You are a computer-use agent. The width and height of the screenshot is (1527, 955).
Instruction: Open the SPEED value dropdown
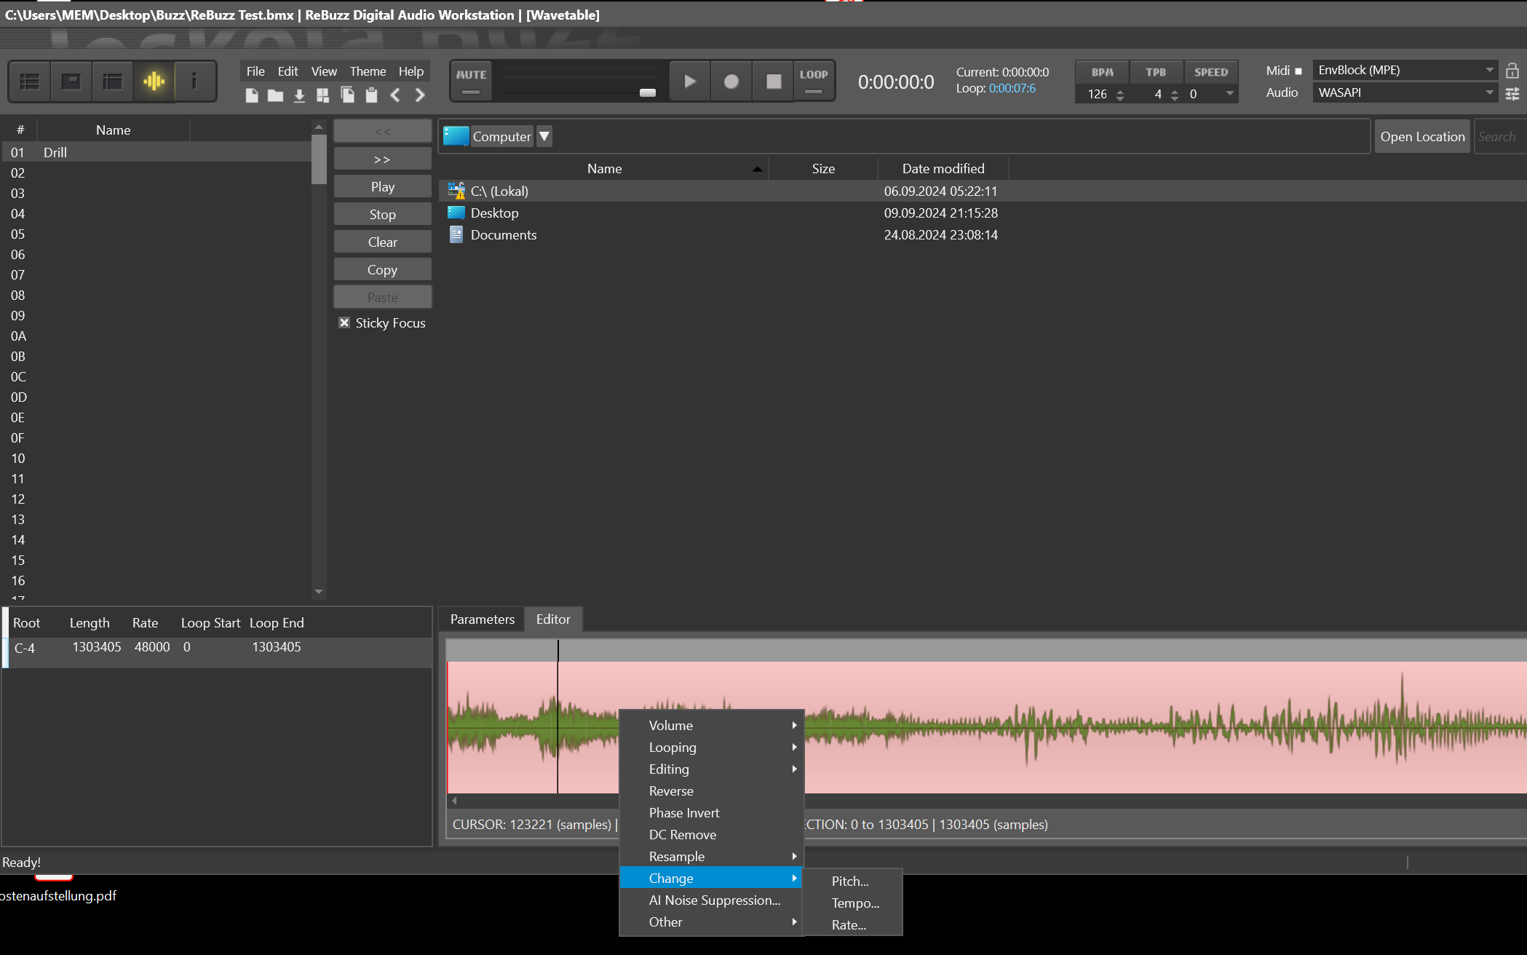point(1230,93)
